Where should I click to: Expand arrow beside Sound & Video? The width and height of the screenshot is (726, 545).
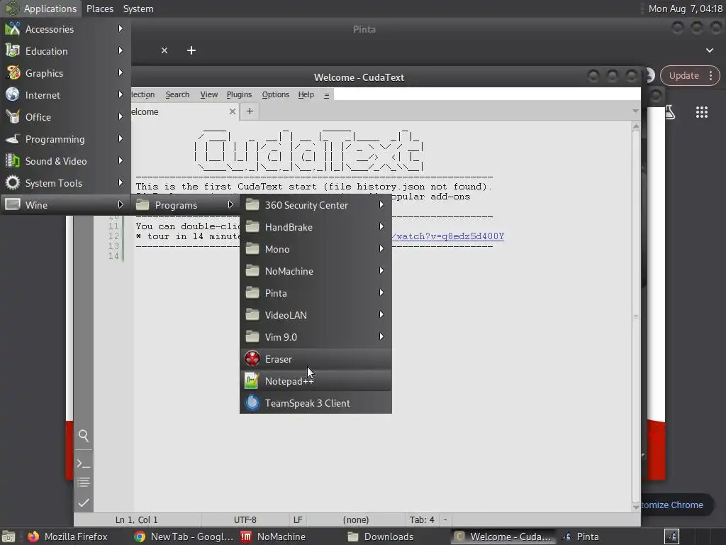coord(121,160)
